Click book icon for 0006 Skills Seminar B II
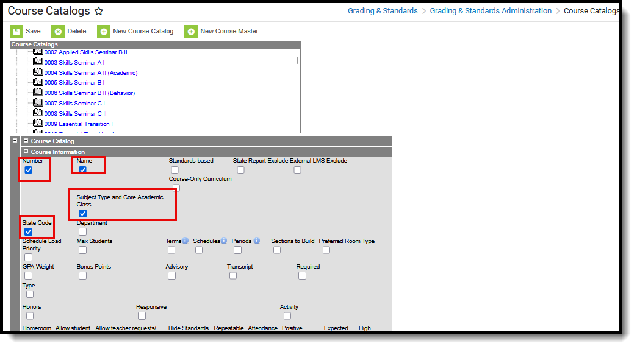 point(38,92)
